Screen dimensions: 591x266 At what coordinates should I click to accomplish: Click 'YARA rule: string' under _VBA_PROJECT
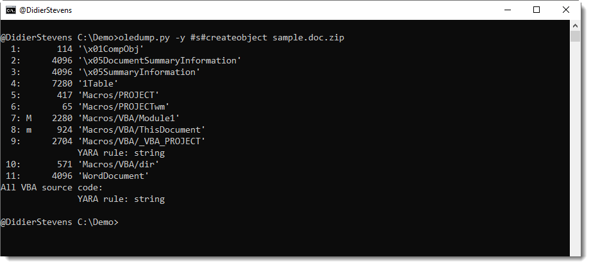point(121,153)
